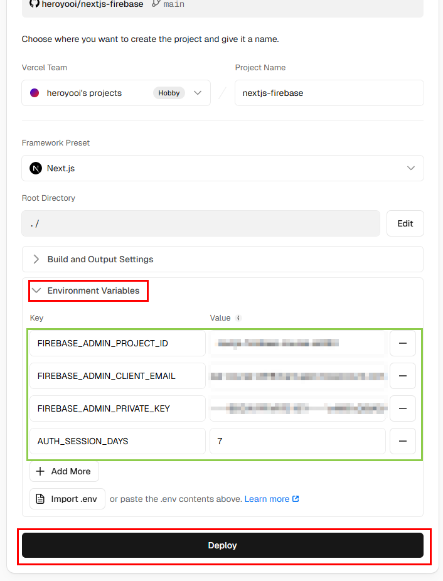Screen dimensions: 443x581
Task: Remove the FIREBASE_ADMIN_PRIVATE_KEY variable row
Action: point(403,408)
